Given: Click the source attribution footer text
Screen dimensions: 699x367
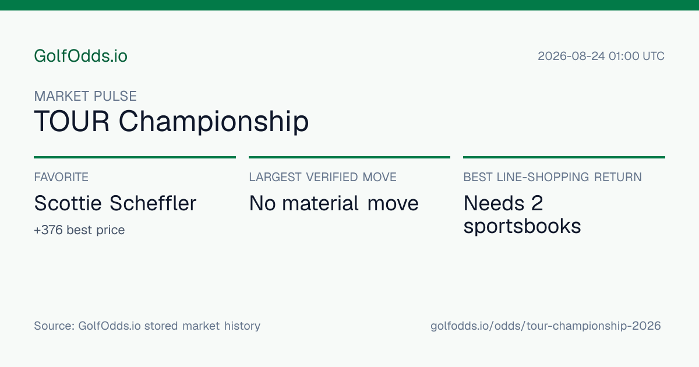Looking at the screenshot, I should click(147, 326).
